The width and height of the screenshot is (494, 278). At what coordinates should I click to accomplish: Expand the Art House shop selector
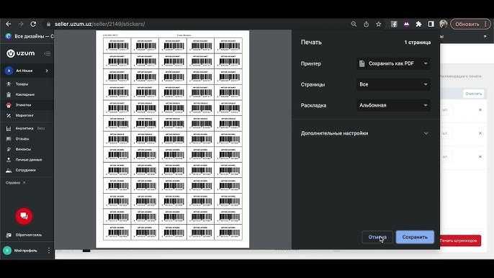coord(27,71)
